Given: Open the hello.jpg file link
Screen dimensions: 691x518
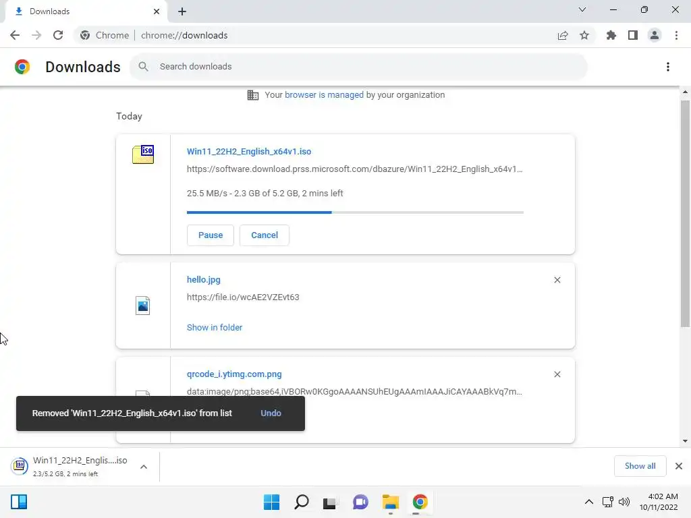Looking at the screenshot, I should tap(204, 279).
